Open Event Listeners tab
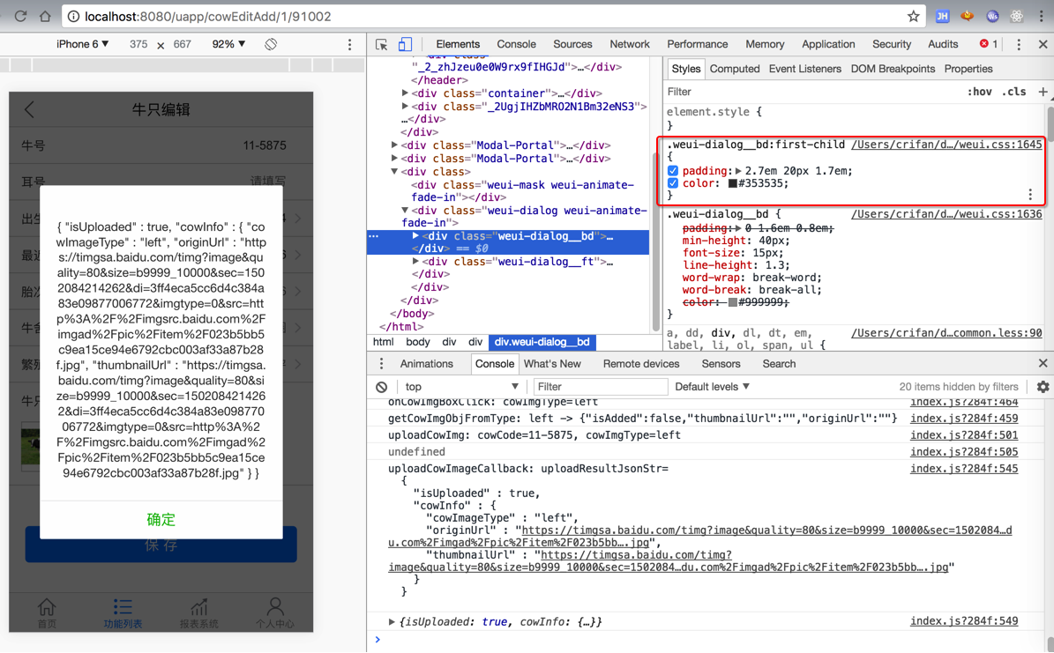The image size is (1054, 653). pos(804,69)
